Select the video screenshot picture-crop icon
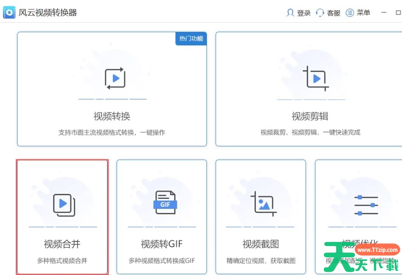The width and height of the screenshot is (402, 275). tap(263, 203)
